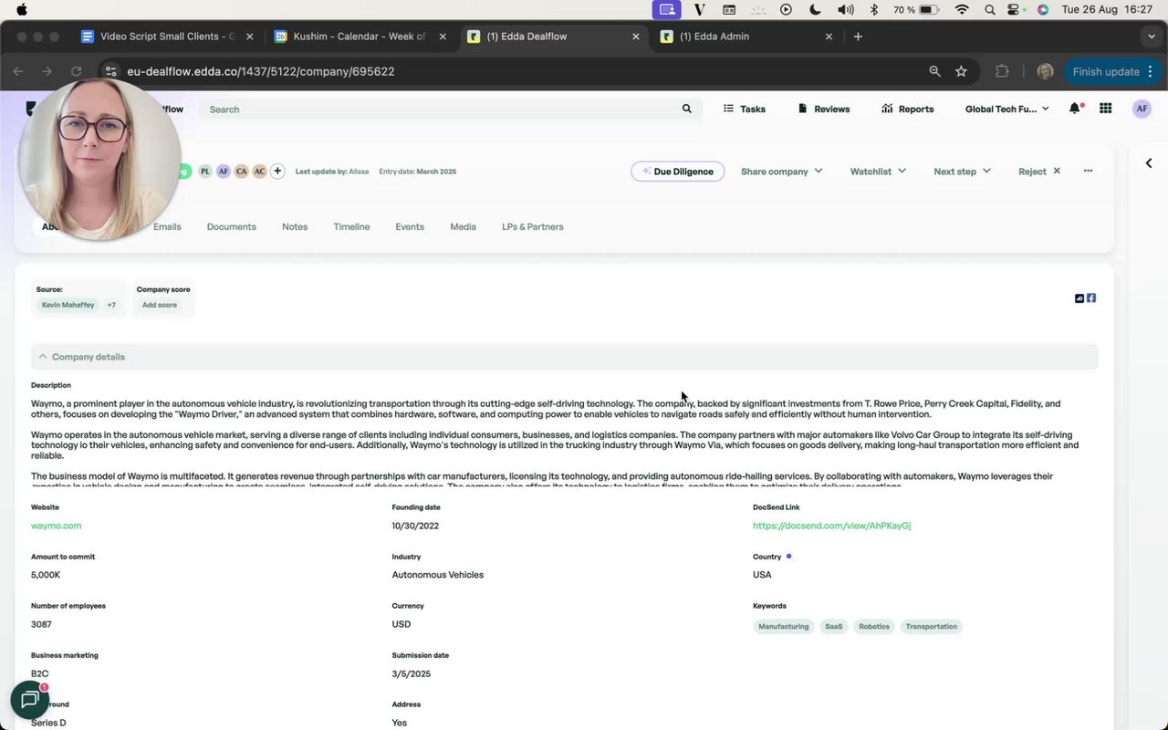This screenshot has height=730, width=1168.
Task: Open macOS Control Center
Action: coord(1015,10)
